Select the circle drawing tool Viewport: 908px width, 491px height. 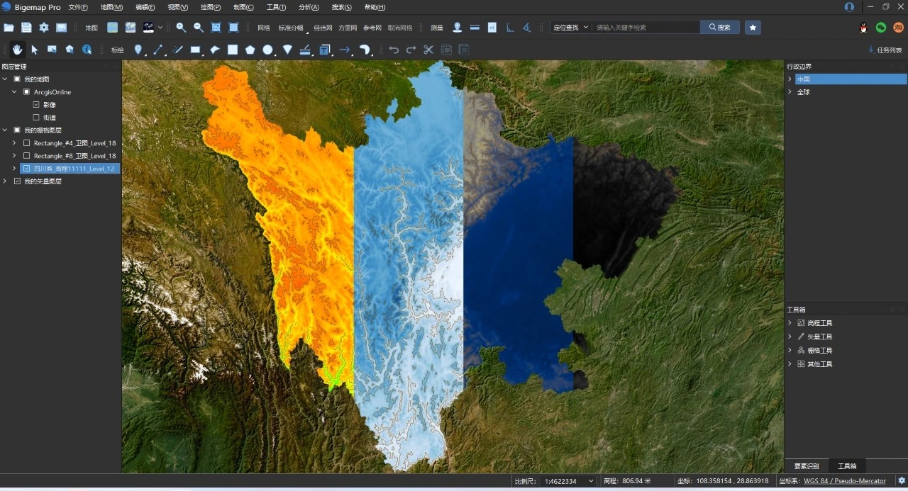tap(267, 50)
